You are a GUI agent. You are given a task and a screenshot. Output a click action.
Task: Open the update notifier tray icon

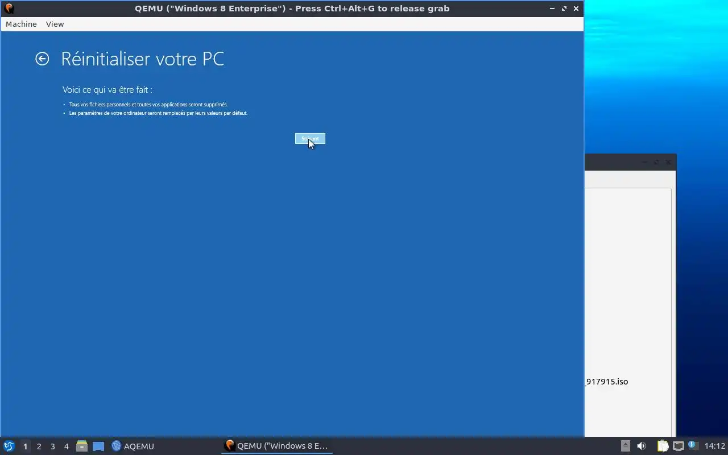click(x=693, y=445)
